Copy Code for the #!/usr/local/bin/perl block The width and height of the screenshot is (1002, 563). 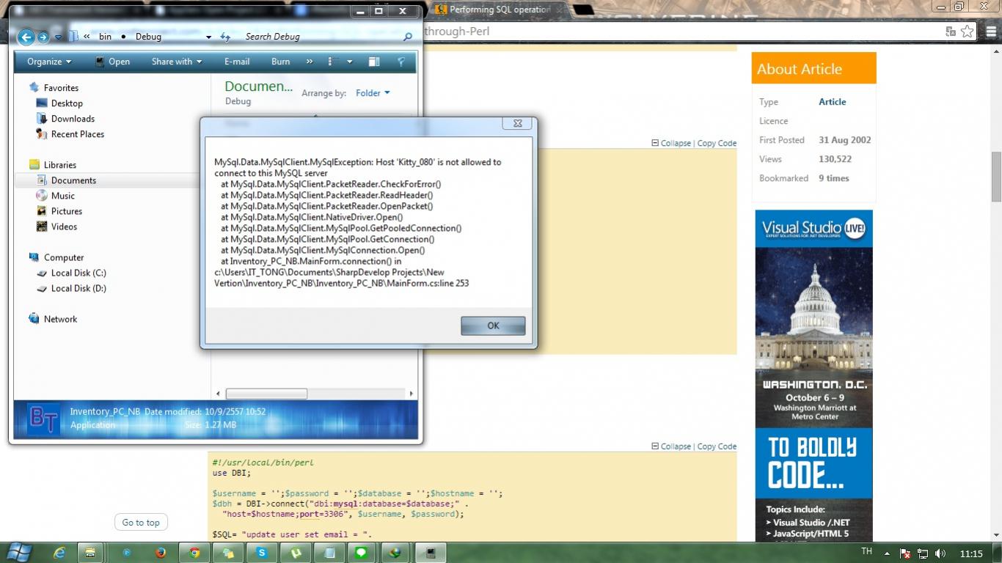click(x=717, y=446)
